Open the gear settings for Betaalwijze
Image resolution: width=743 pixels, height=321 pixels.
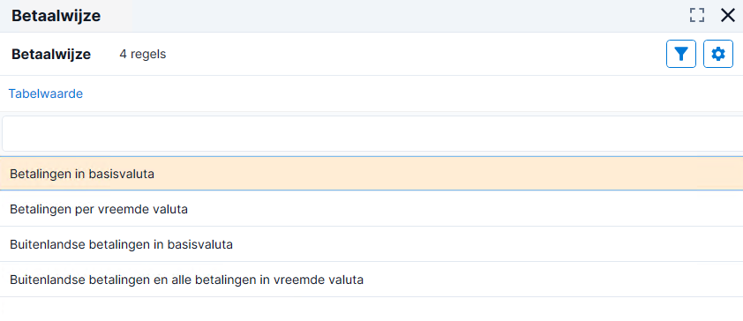718,54
